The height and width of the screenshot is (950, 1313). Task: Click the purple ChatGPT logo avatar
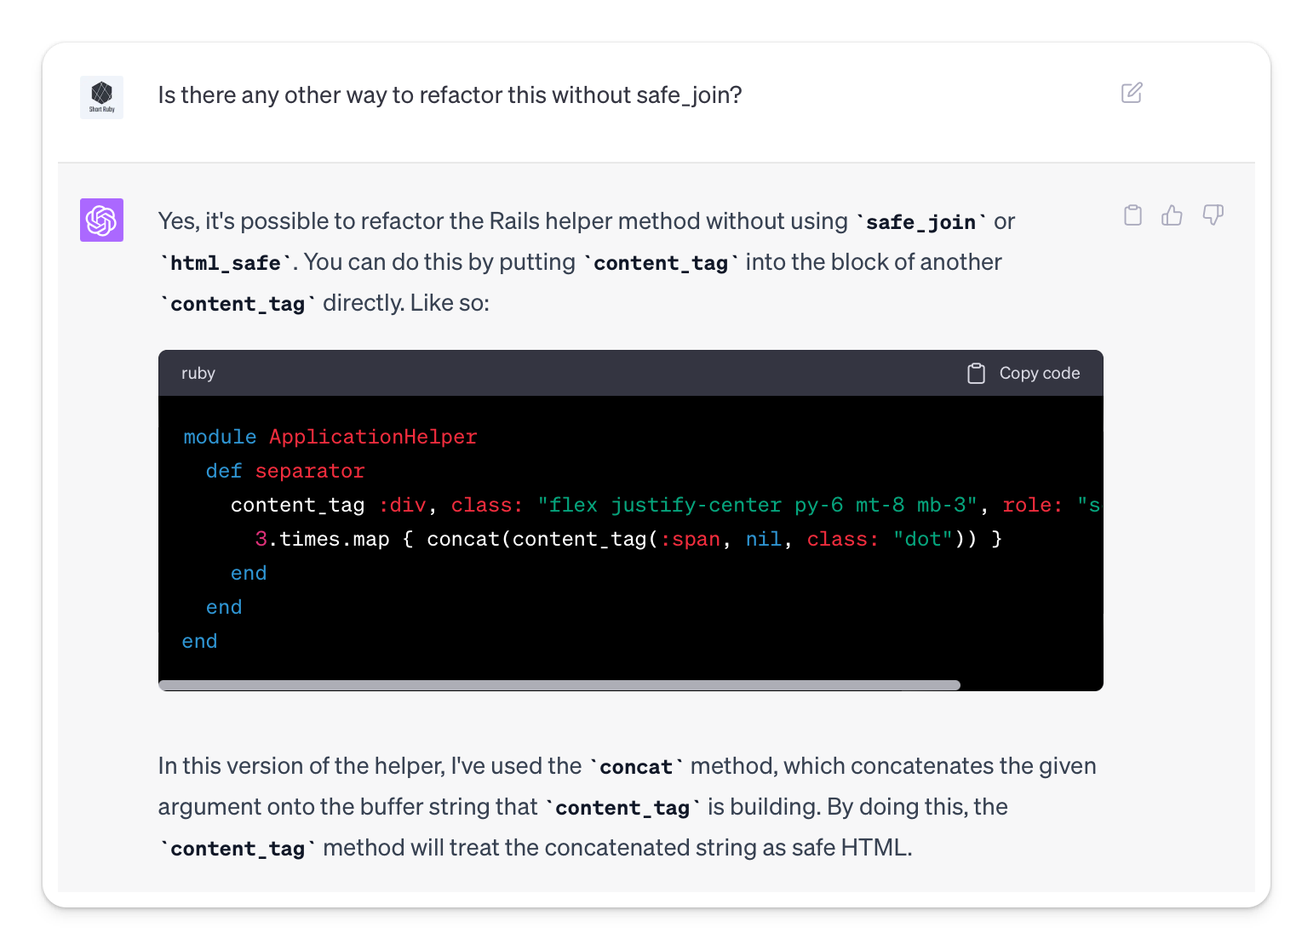click(x=101, y=220)
